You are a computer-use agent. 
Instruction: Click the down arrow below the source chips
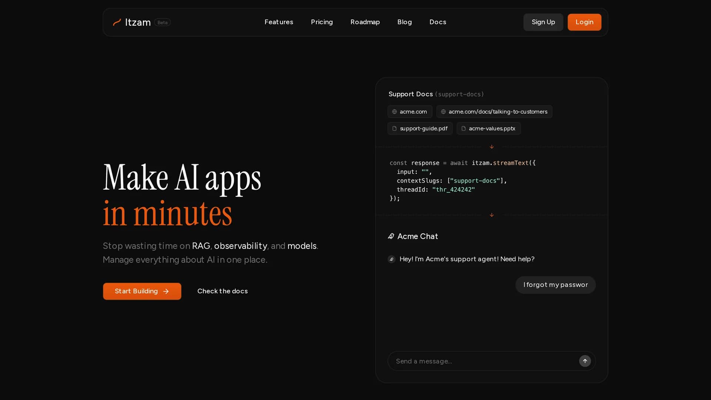pyautogui.click(x=492, y=147)
